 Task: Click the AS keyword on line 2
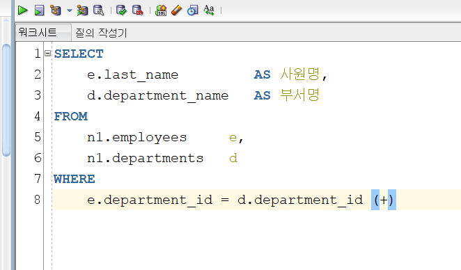[x=262, y=74]
